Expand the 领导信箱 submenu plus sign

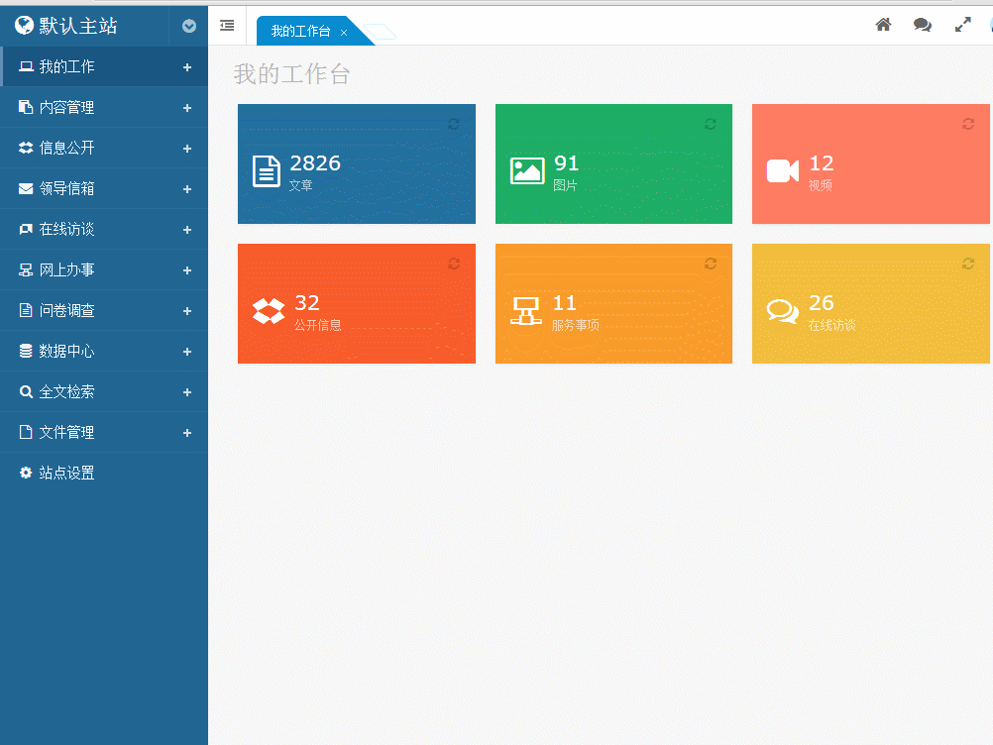(187, 189)
